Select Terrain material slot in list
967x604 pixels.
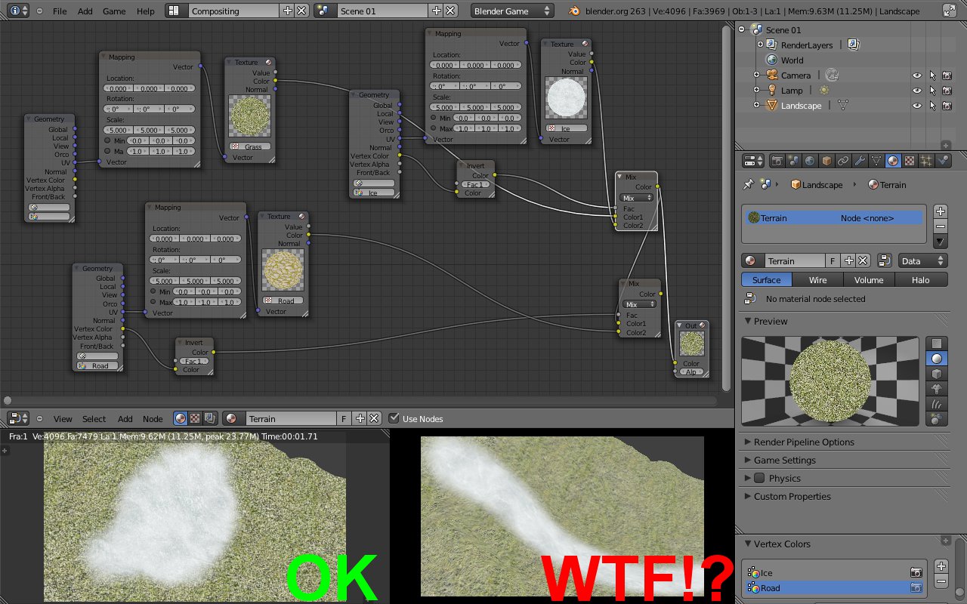pos(835,218)
